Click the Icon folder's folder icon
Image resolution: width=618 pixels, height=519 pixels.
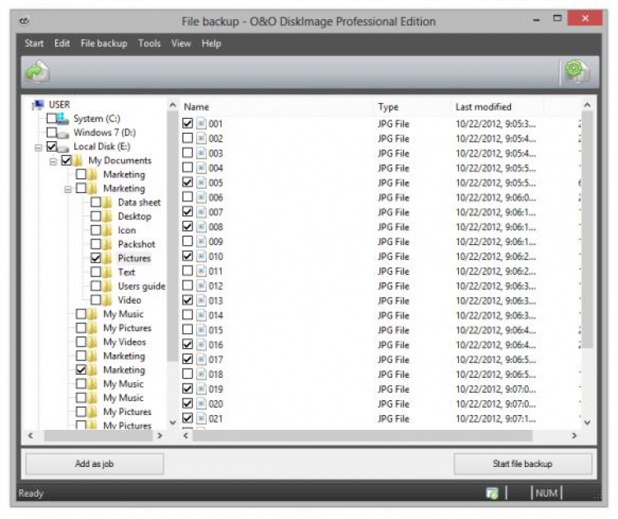click(107, 230)
